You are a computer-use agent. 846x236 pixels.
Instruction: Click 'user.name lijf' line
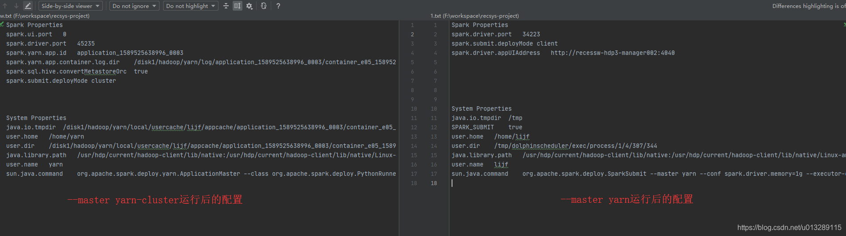click(480, 164)
